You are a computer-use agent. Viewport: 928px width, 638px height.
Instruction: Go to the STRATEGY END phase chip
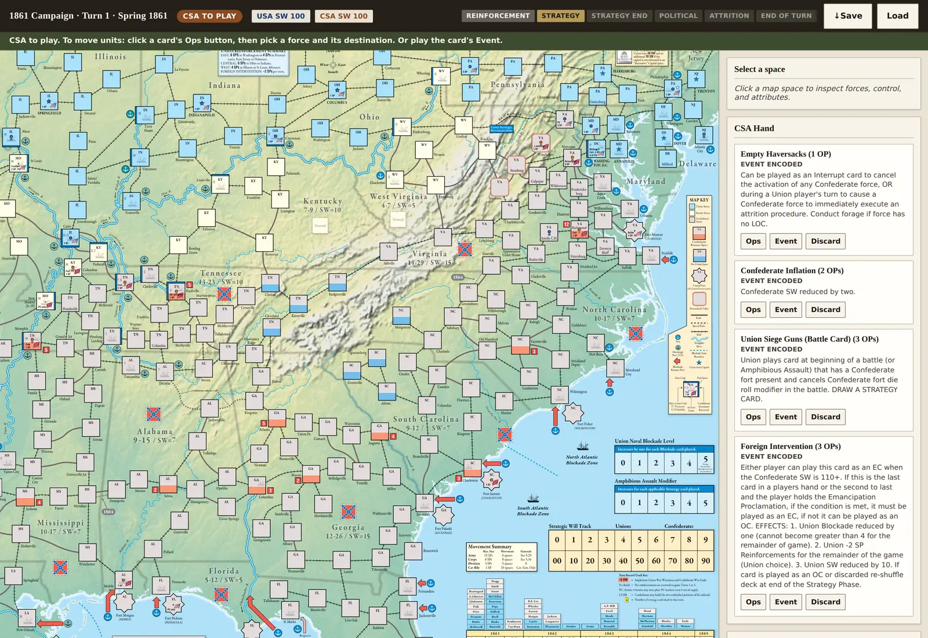[x=619, y=16]
